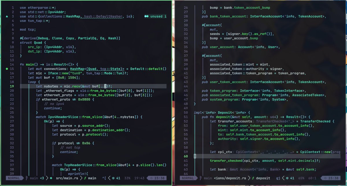This screenshot has width=347, height=186.
Task: Click 'struct Quad {' on line 9
Action: 33,43
